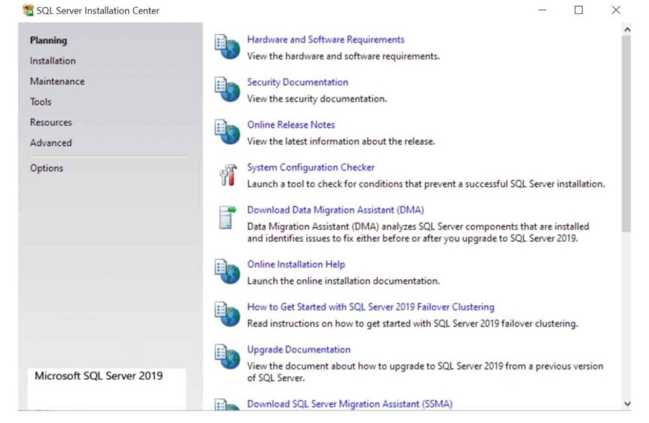Click 'View the hardware and software requirements.' text
Image resolution: width=649 pixels, height=423 pixels.
tap(344, 56)
